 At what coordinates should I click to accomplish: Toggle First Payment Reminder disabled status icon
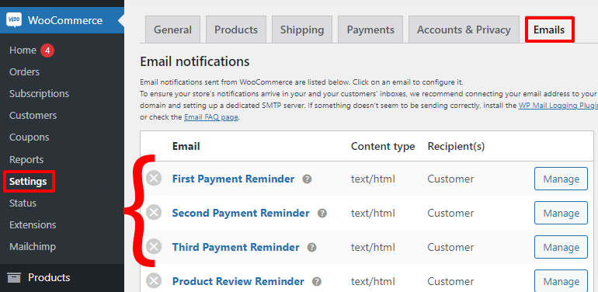[154, 179]
